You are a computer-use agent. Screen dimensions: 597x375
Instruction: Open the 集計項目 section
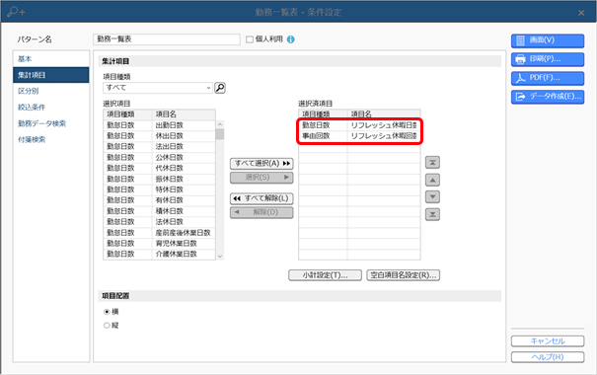(51, 75)
